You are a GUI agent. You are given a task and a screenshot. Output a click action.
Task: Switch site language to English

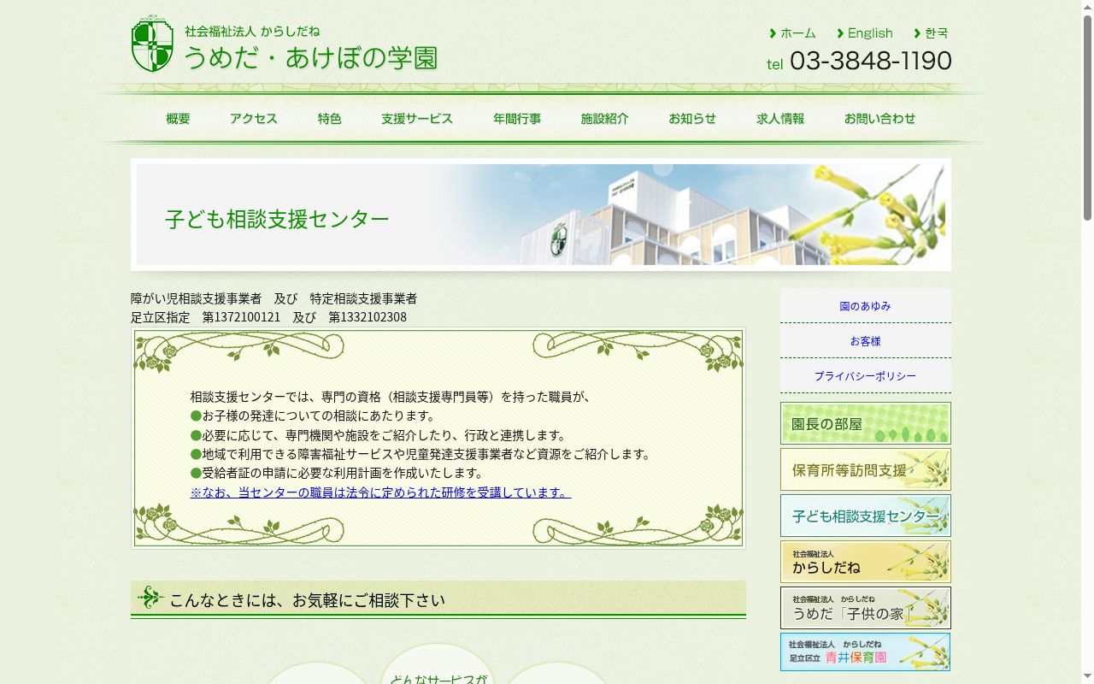point(865,33)
